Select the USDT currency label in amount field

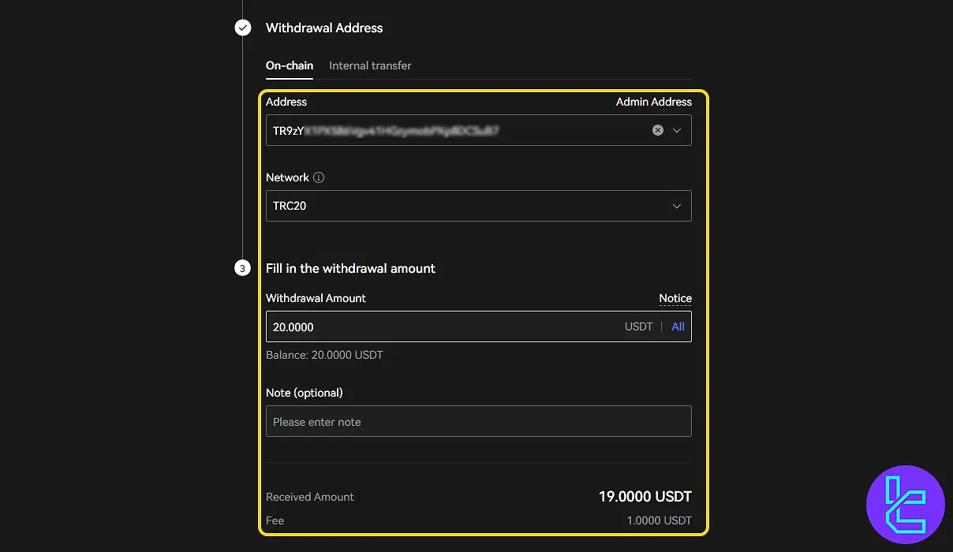[x=638, y=326]
